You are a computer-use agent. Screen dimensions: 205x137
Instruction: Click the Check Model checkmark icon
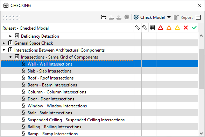click(x=136, y=17)
